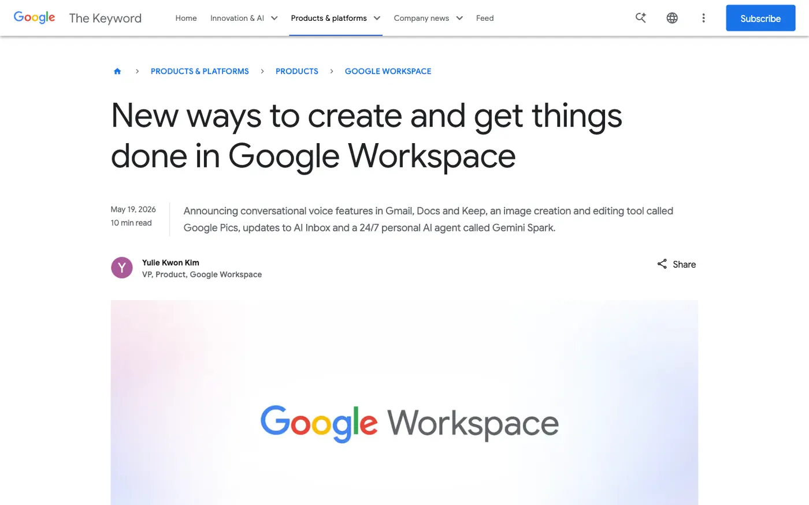Viewport: 809px width, 505px height.
Task: Expand the Innovation & AI chevron
Action: point(274,18)
